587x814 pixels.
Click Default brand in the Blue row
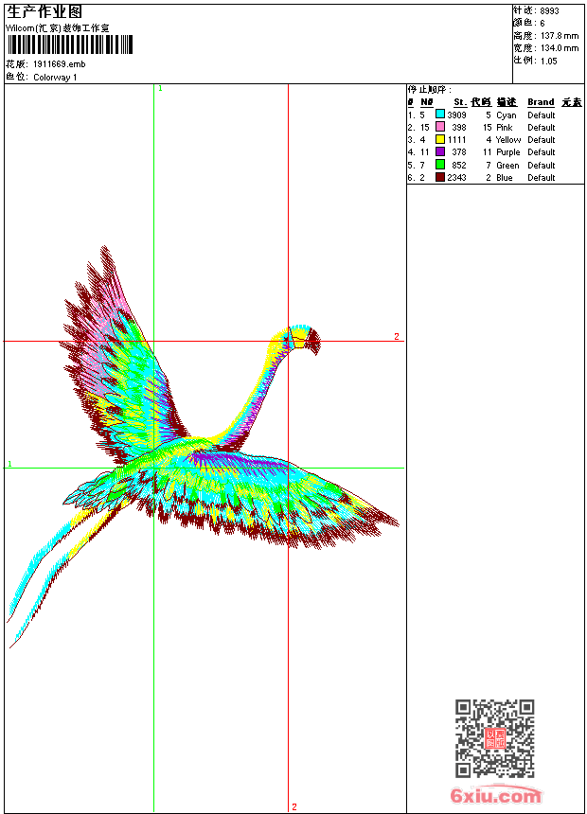coord(542,178)
